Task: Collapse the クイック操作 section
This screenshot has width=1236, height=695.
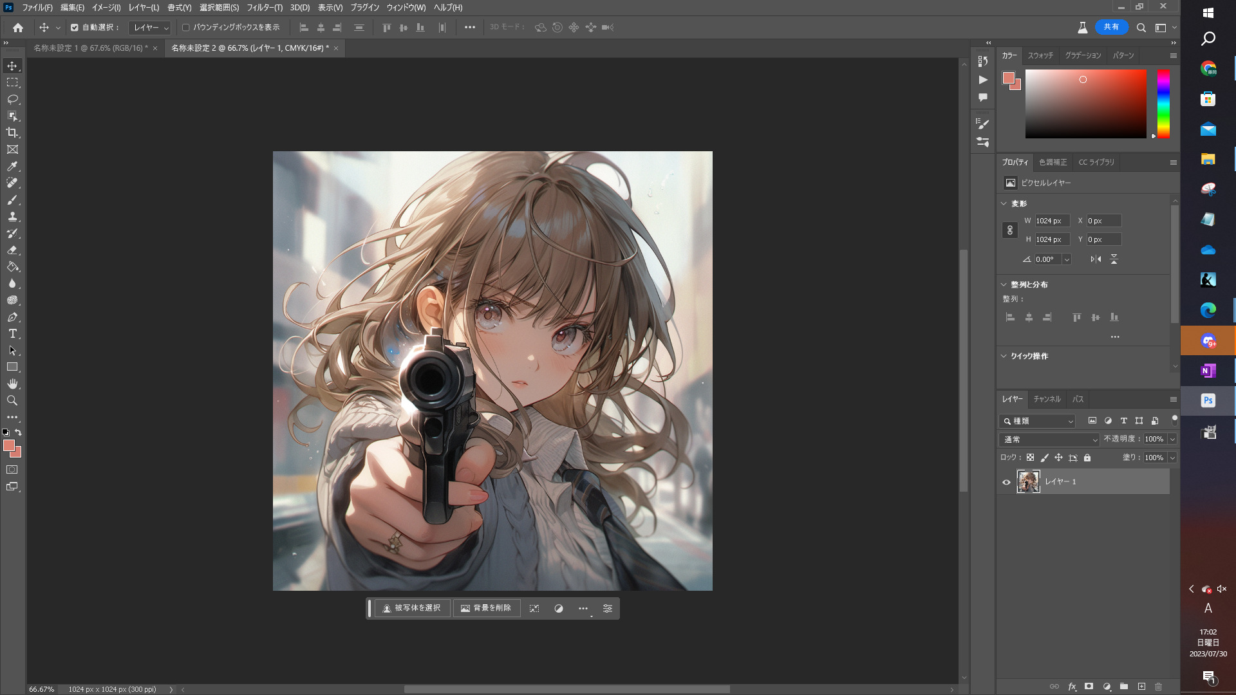Action: [x=1004, y=356]
